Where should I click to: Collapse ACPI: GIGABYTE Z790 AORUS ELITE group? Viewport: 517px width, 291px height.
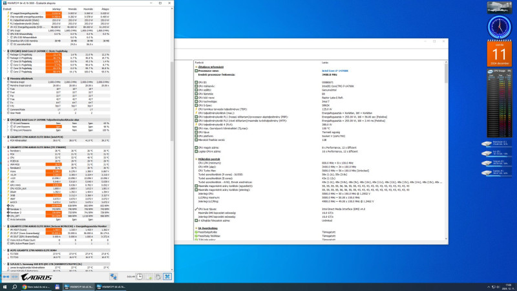[x=5, y=250]
